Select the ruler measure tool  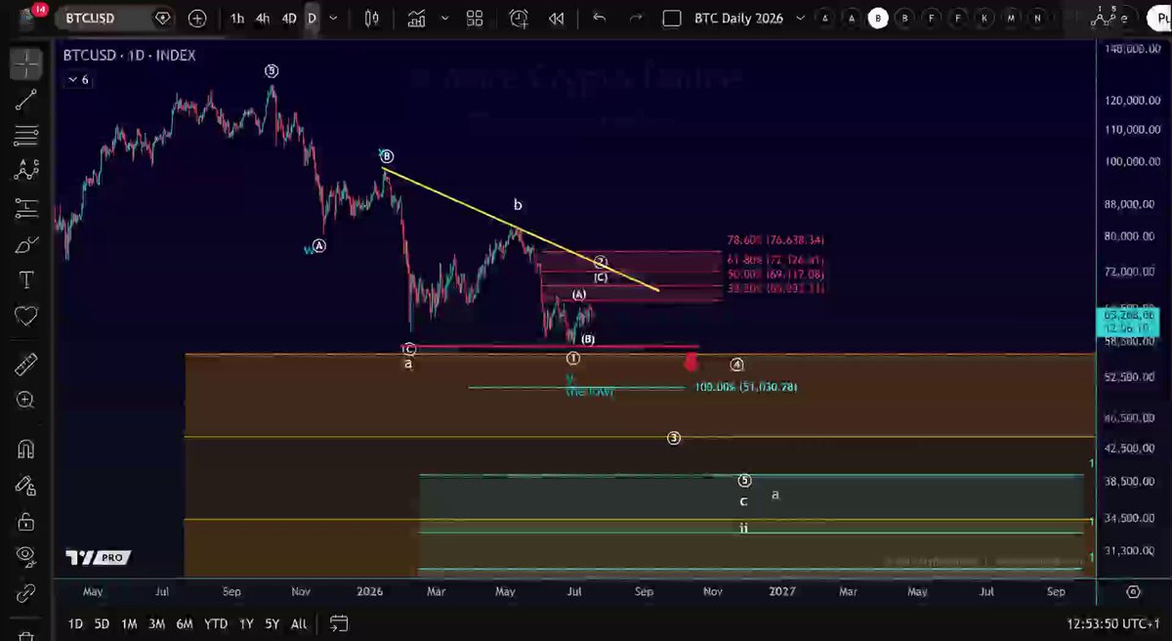[x=26, y=363]
